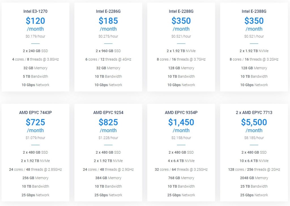The width and height of the screenshot is (290, 206).
Task: Select the $1,450 monthly price
Action: [181, 122]
